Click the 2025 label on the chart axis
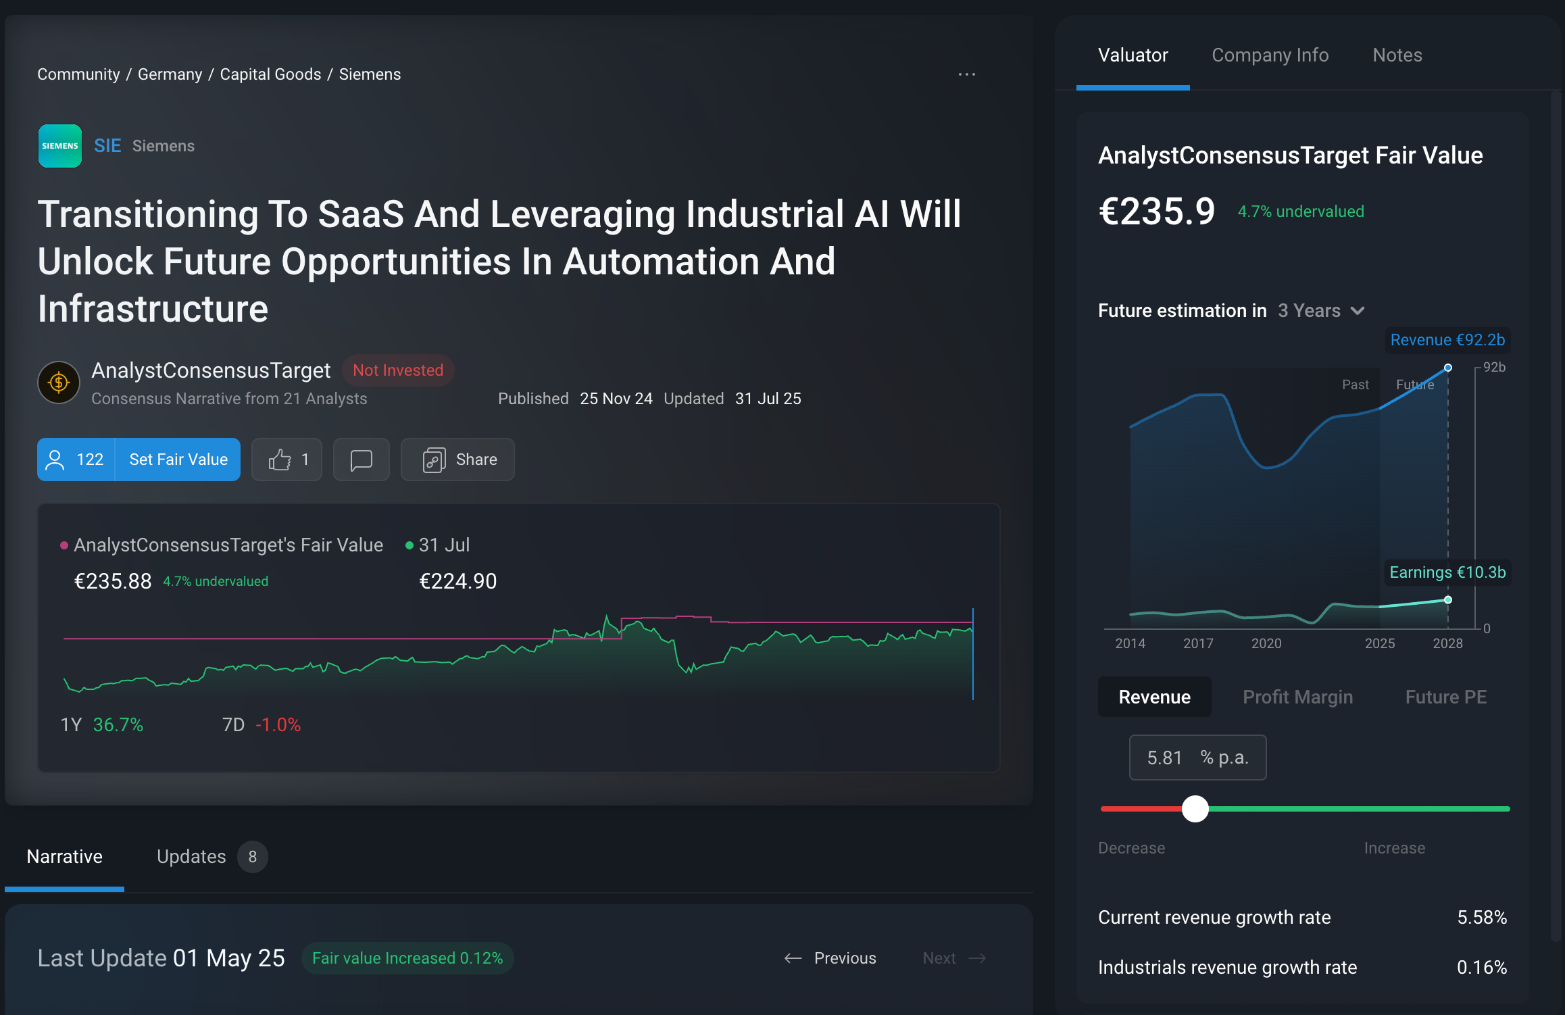The height and width of the screenshot is (1015, 1565). coord(1380,643)
